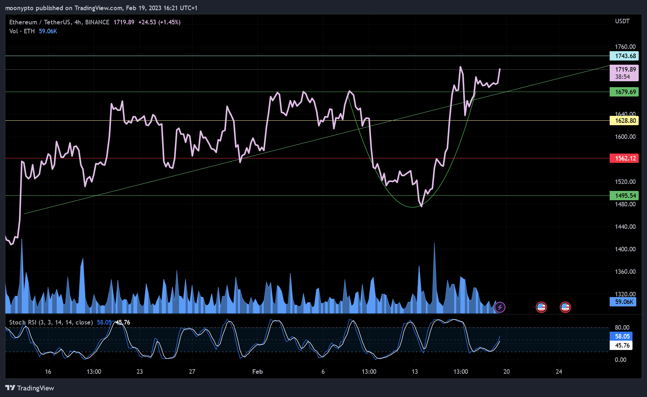Screen dimensions: 647x397
Task: Click the red 1562.12 price label
Action: click(x=624, y=158)
